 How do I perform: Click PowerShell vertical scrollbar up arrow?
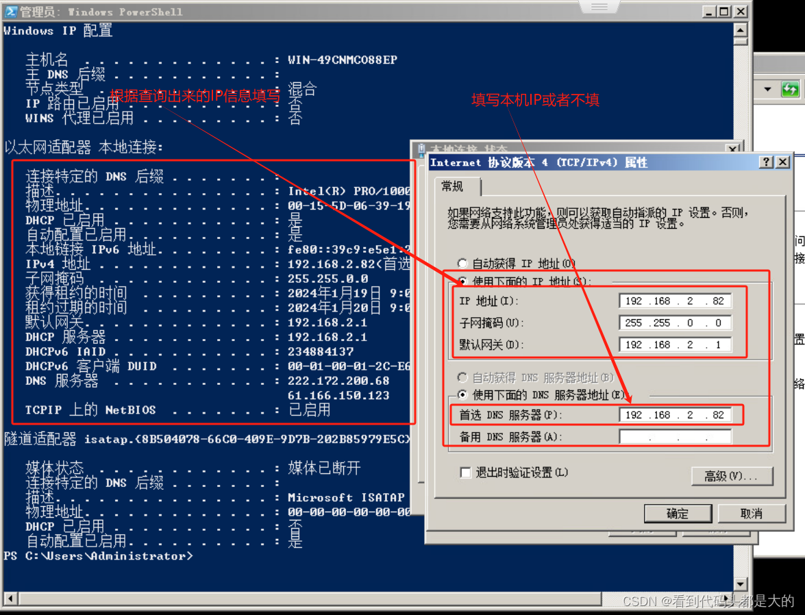(x=741, y=30)
